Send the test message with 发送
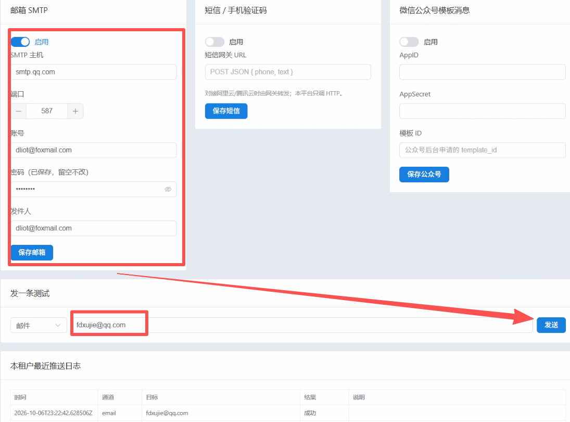This screenshot has width=570, height=422. point(551,325)
